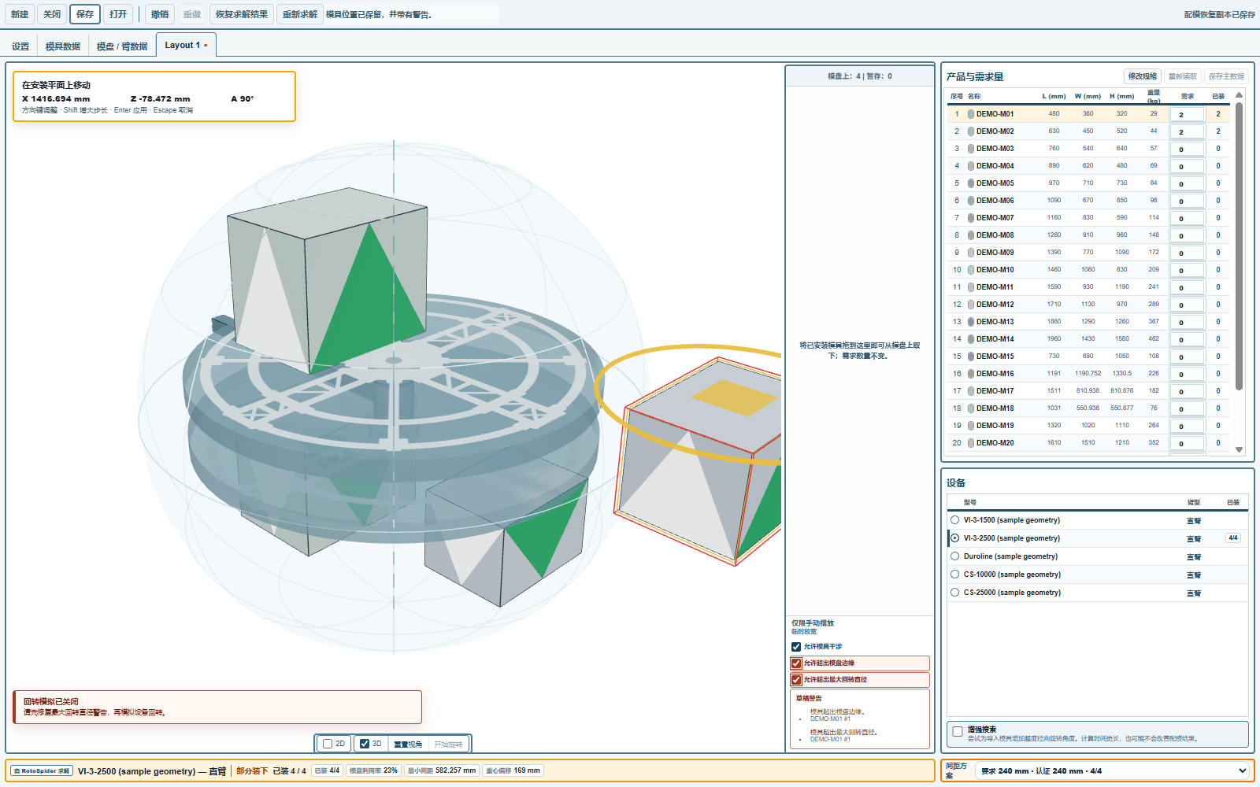
Task: Select Duroline (sample geometry) radio button
Action: coord(955,556)
